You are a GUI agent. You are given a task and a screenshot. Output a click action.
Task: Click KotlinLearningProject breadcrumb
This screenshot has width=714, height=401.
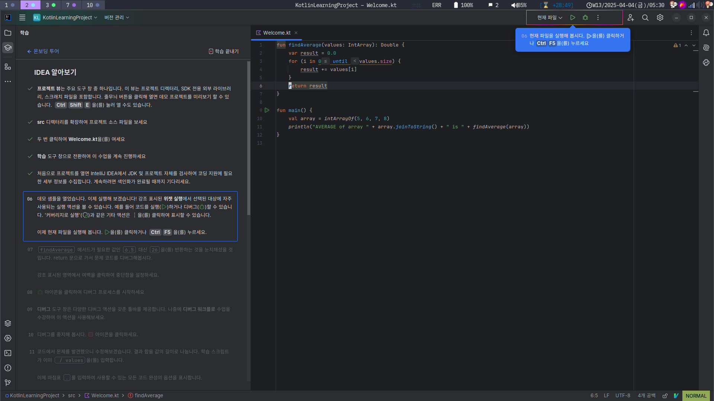pos(32,395)
